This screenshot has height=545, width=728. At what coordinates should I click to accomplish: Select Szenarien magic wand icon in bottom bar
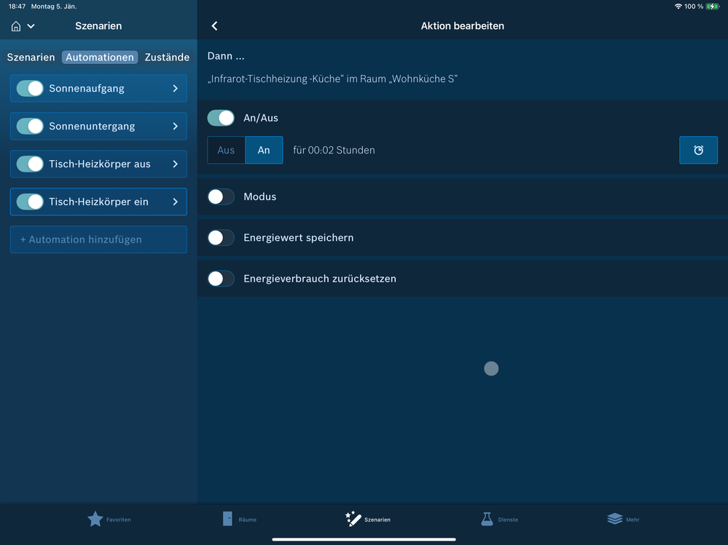[353, 519]
